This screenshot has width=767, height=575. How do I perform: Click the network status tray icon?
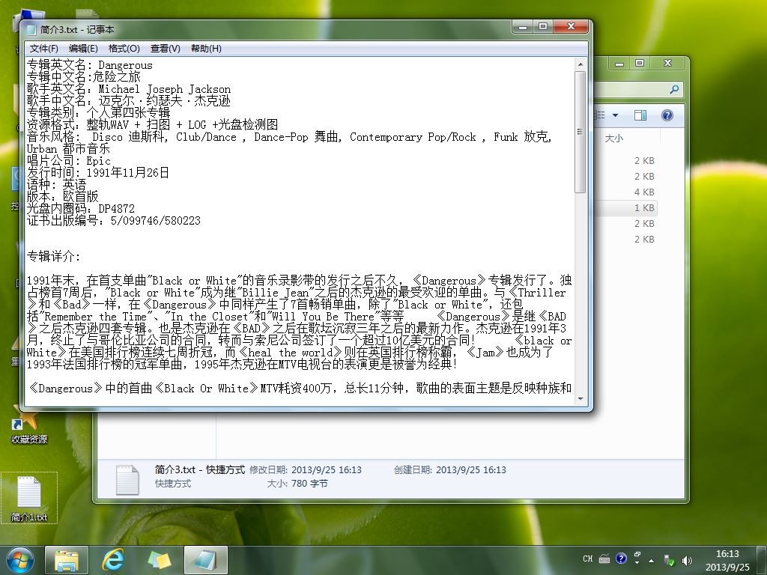(x=669, y=560)
